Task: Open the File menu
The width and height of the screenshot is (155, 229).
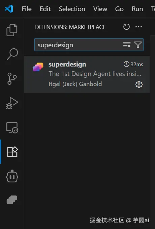Action: (x=27, y=9)
